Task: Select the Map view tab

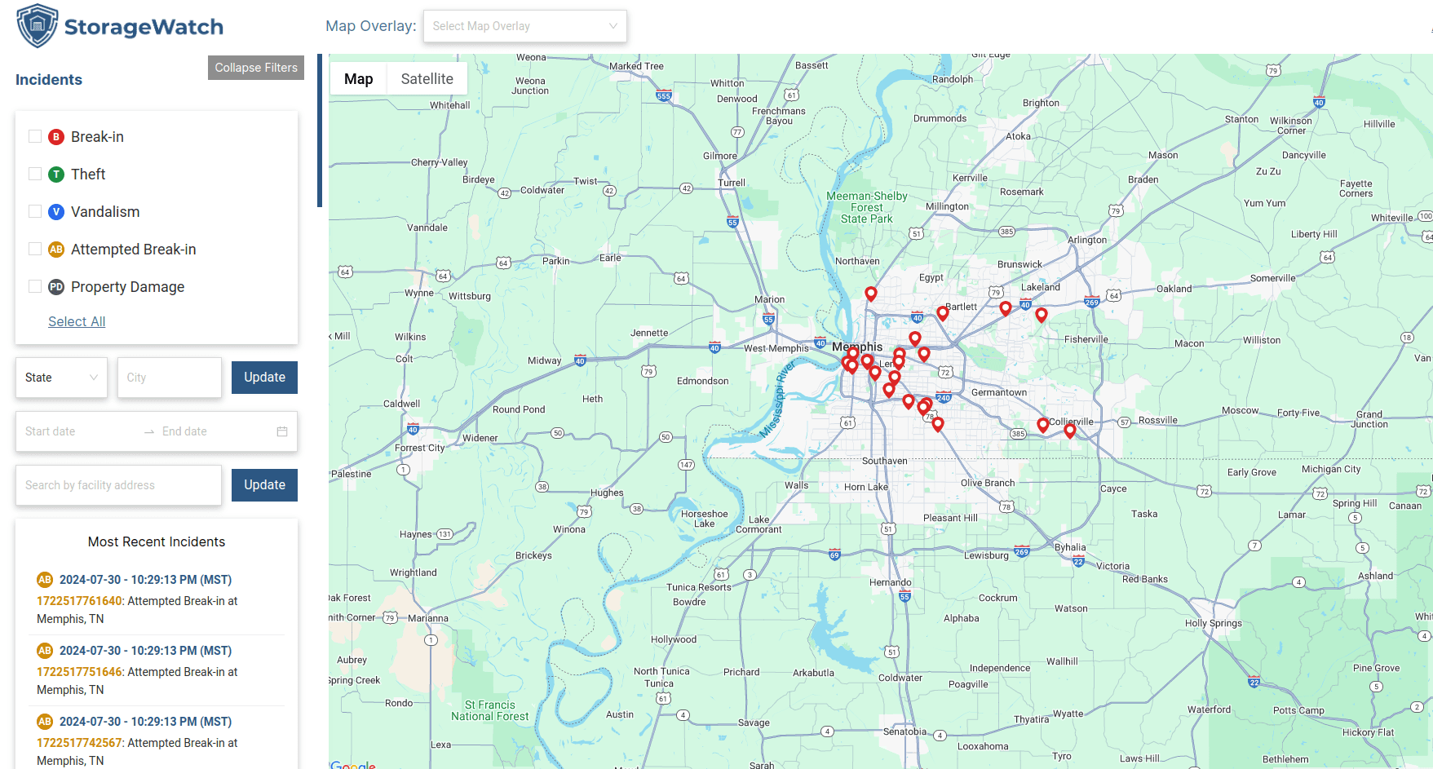Action: click(358, 79)
